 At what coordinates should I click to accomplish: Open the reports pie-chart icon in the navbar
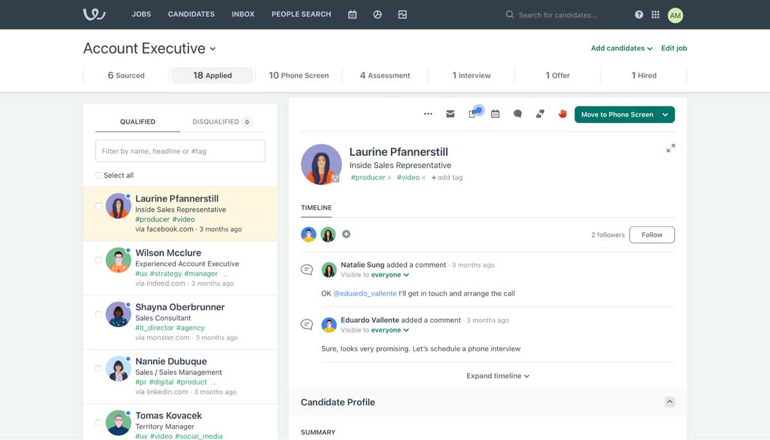377,13
